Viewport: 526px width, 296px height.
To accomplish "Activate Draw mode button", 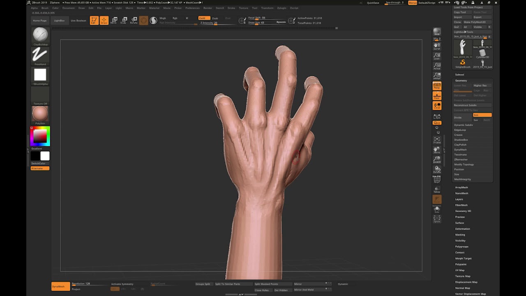I will [x=104, y=21].
